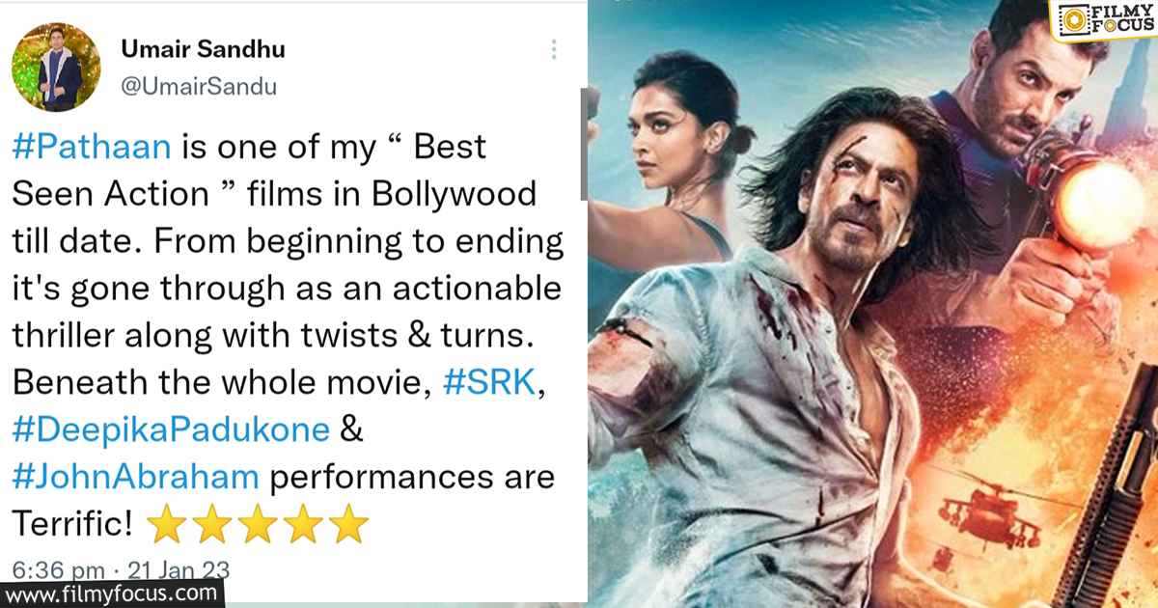
Task: Click the Pathaan movie poster image
Action: click(872, 304)
